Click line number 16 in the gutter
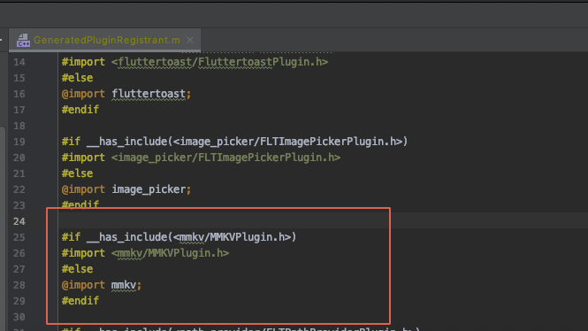Viewport: 588px width, 331px height. [19, 94]
